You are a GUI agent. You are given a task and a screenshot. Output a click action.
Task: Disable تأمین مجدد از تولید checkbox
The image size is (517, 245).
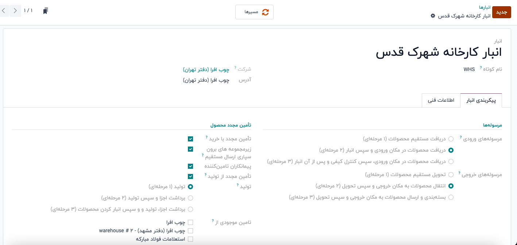pyautogui.click(x=190, y=176)
